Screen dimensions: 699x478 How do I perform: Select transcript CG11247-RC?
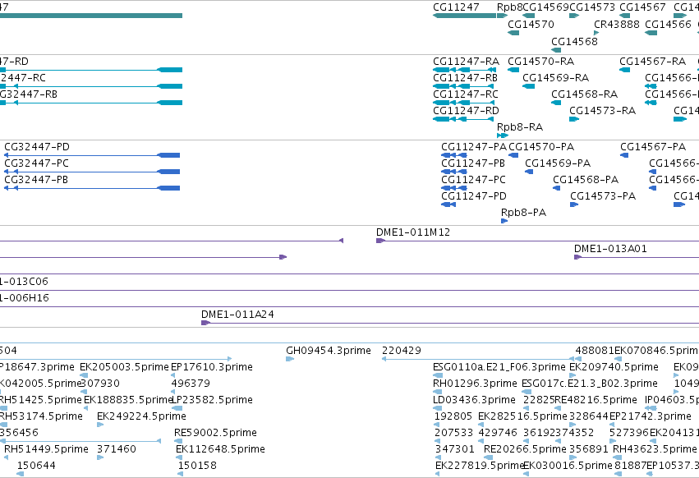click(466, 94)
